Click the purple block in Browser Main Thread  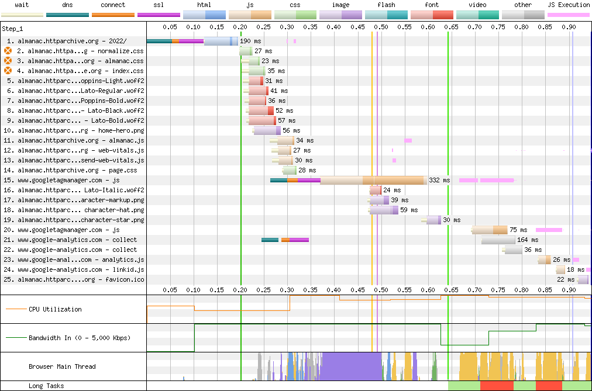tap(350, 366)
